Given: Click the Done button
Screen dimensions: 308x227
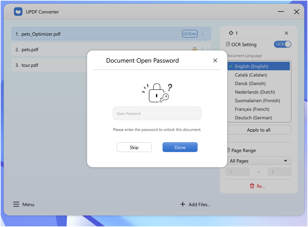Looking at the screenshot, I should point(180,147).
